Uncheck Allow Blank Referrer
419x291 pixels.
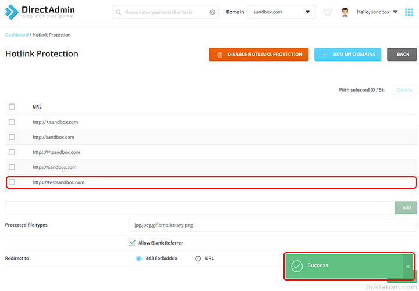pyautogui.click(x=132, y=243)
